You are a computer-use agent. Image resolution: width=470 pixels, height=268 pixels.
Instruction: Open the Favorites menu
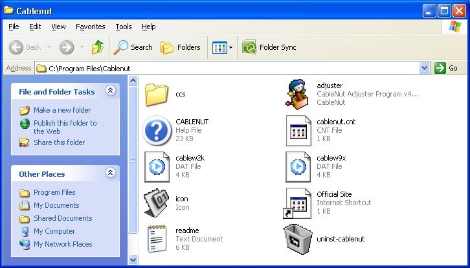[91, 27]
